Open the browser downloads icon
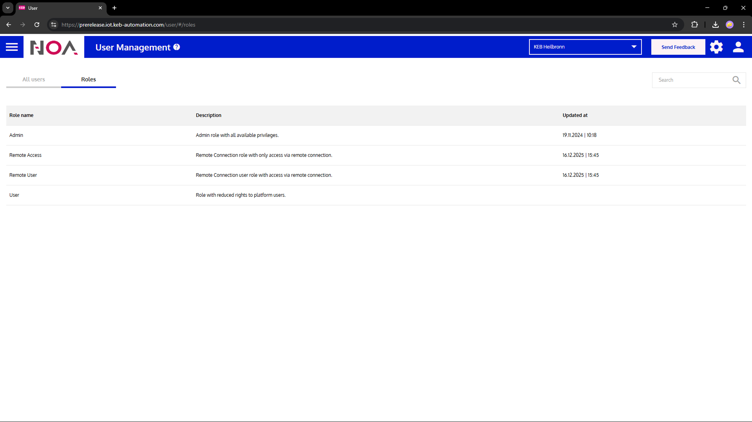The height and width of the screenshot is (422, 752). coord(715,25)
